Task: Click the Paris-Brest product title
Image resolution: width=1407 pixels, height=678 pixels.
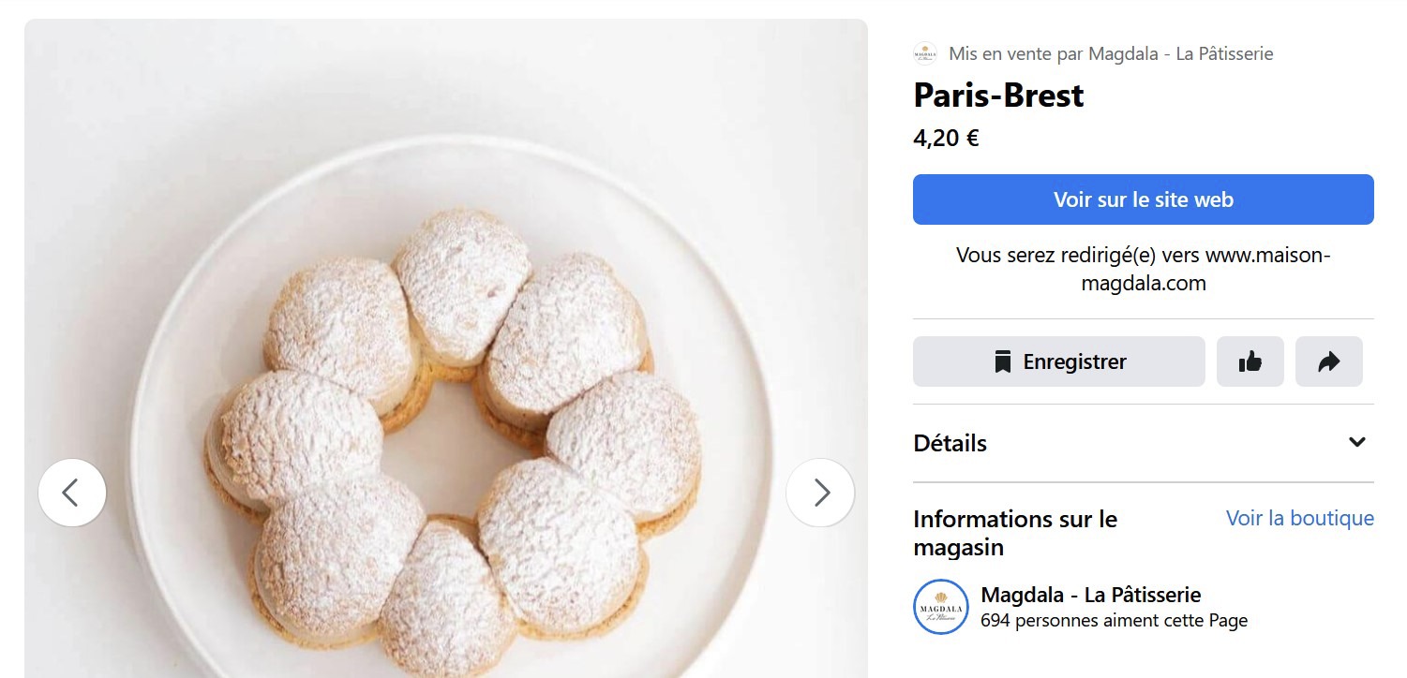Action: pos(998,96)
